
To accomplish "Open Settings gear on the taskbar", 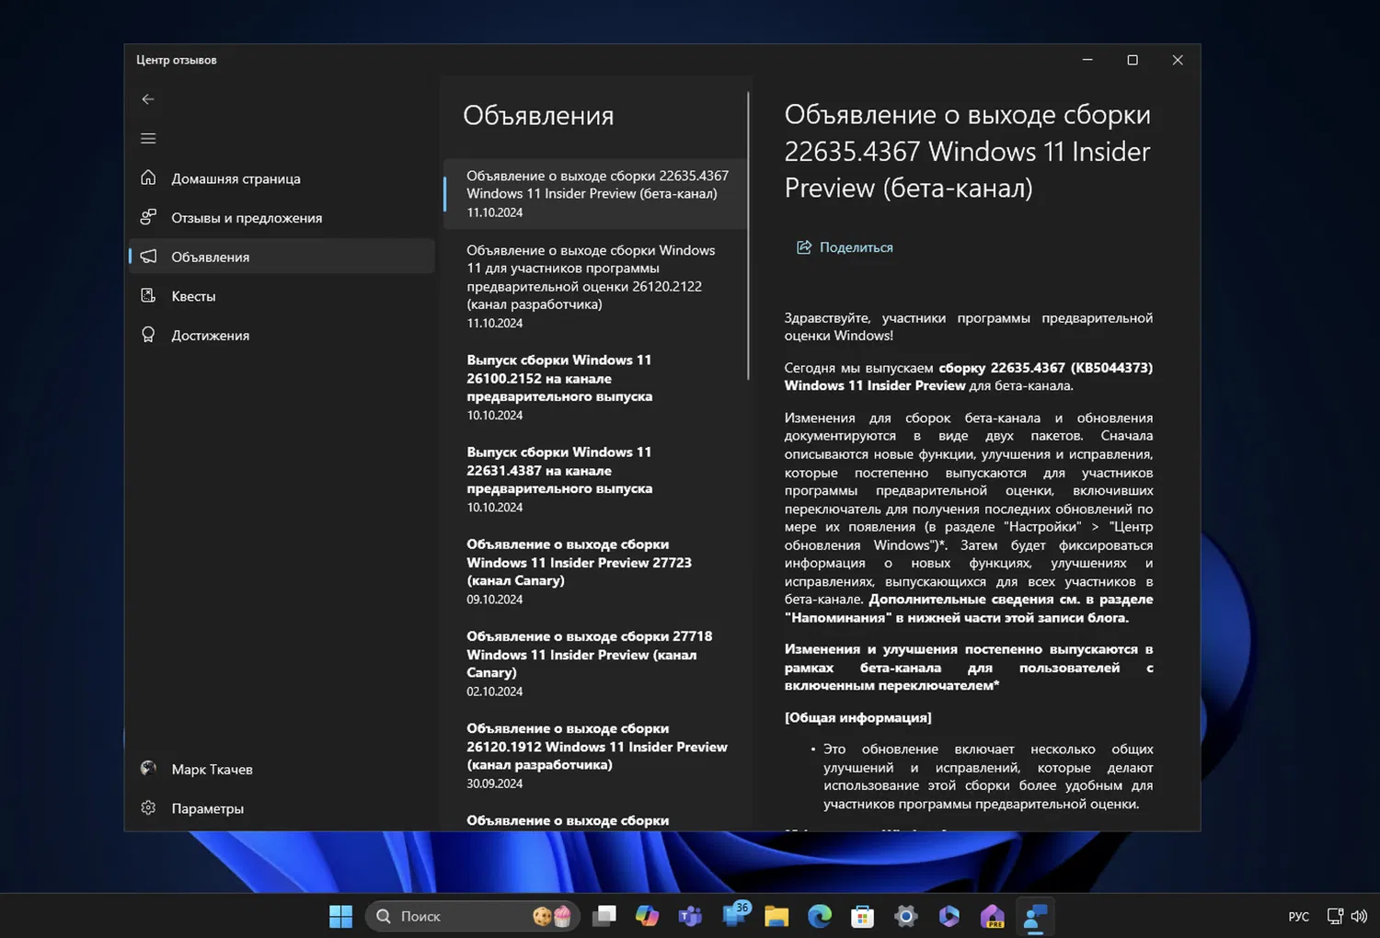I will [x=906, y=916].
